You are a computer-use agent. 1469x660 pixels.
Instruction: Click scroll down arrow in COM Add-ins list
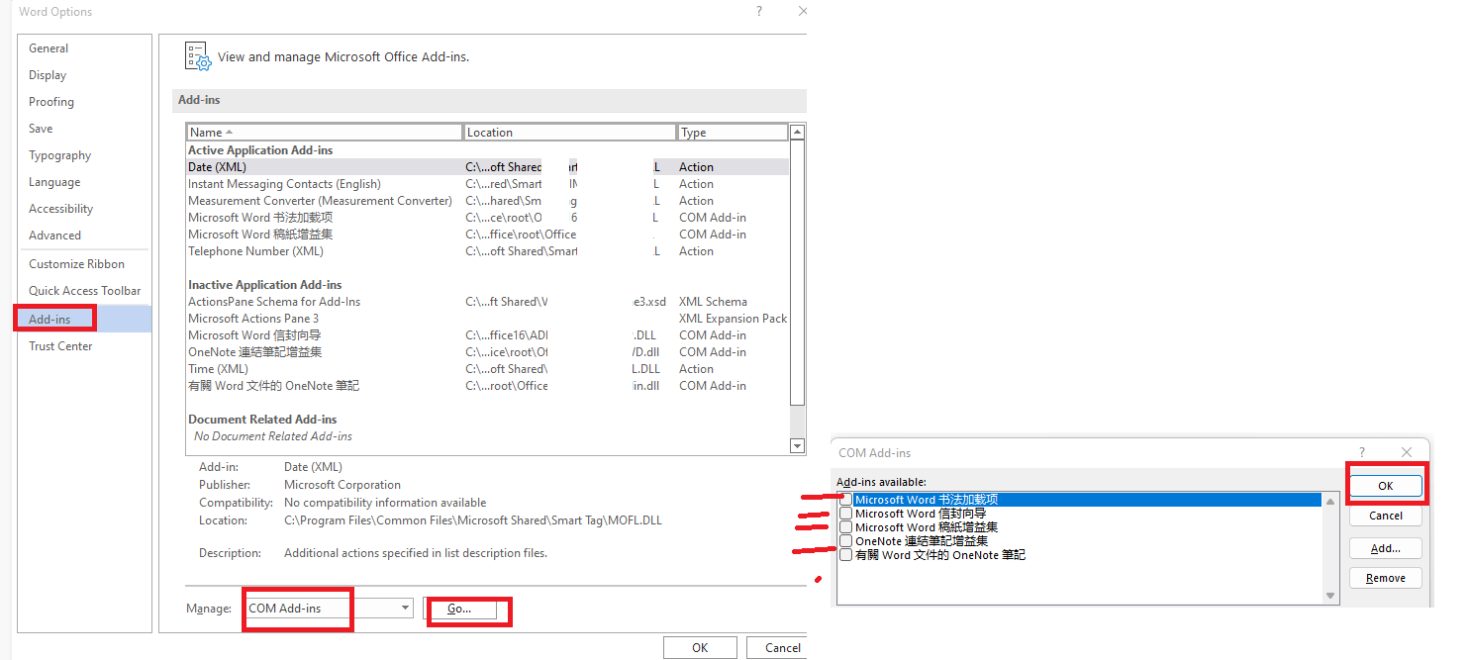point(1330,596)
